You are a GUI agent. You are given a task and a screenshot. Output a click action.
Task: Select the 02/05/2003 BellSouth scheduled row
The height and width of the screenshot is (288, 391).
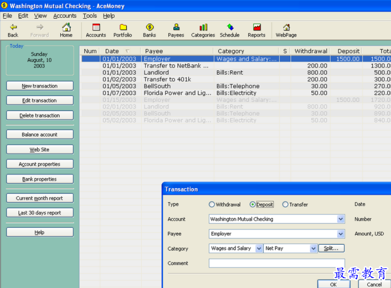236,113
